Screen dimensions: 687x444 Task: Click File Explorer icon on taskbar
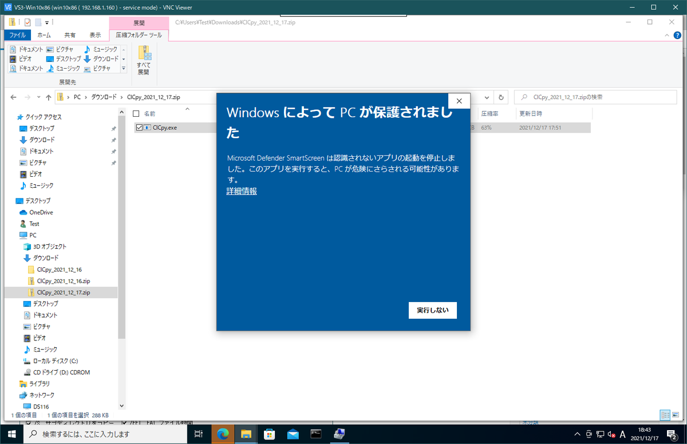[x=246, y=434]
